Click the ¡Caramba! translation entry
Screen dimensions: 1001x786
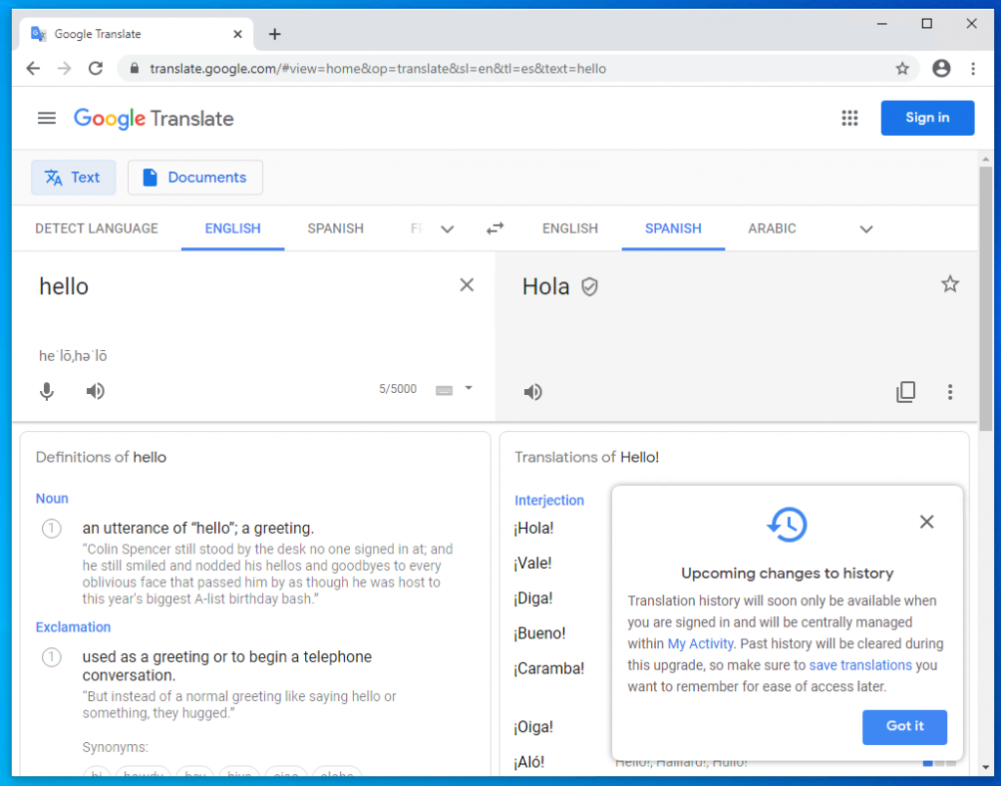549,669
